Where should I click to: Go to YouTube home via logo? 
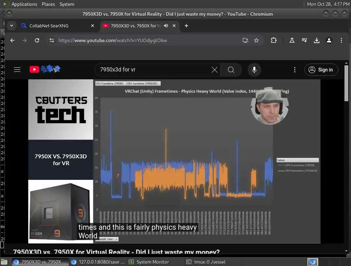(x=45, y=69)
